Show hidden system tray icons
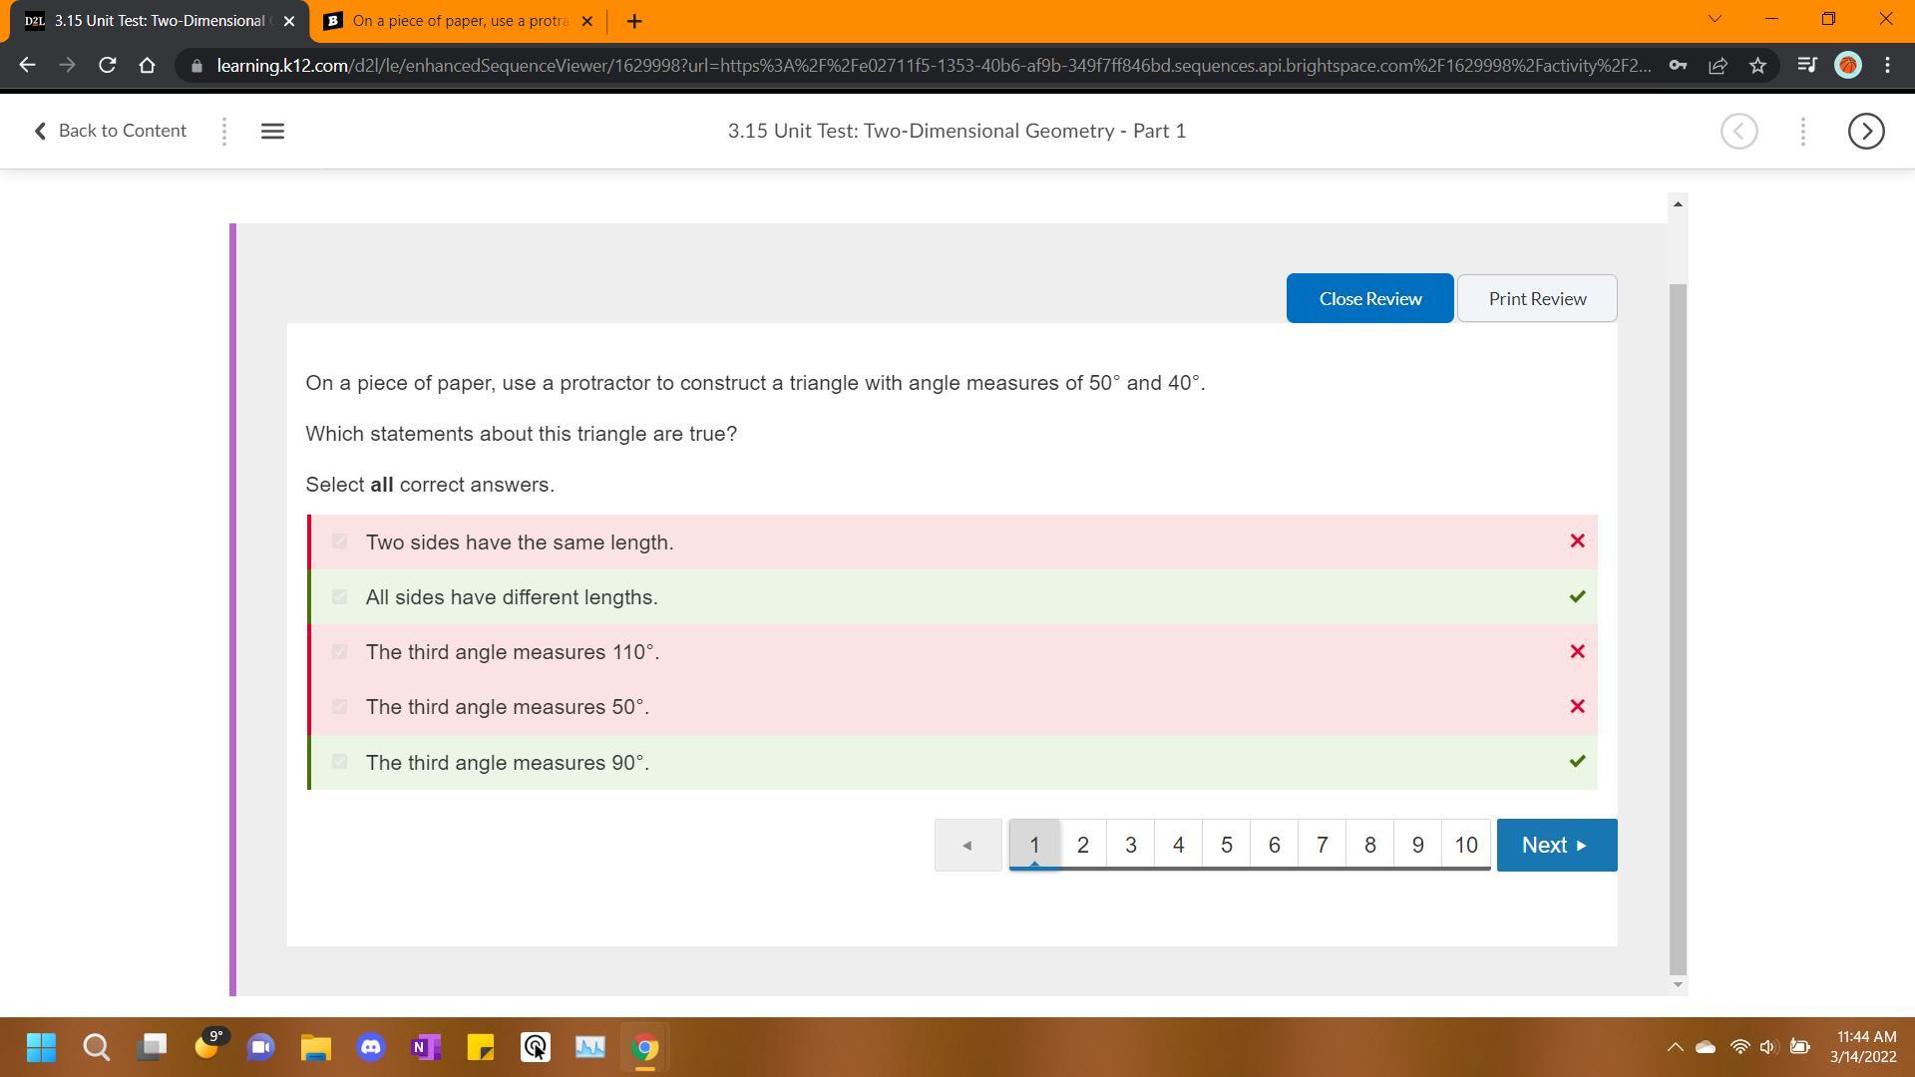The height and width of the screenshot is (1077, 1915). click(1675, 1047)
